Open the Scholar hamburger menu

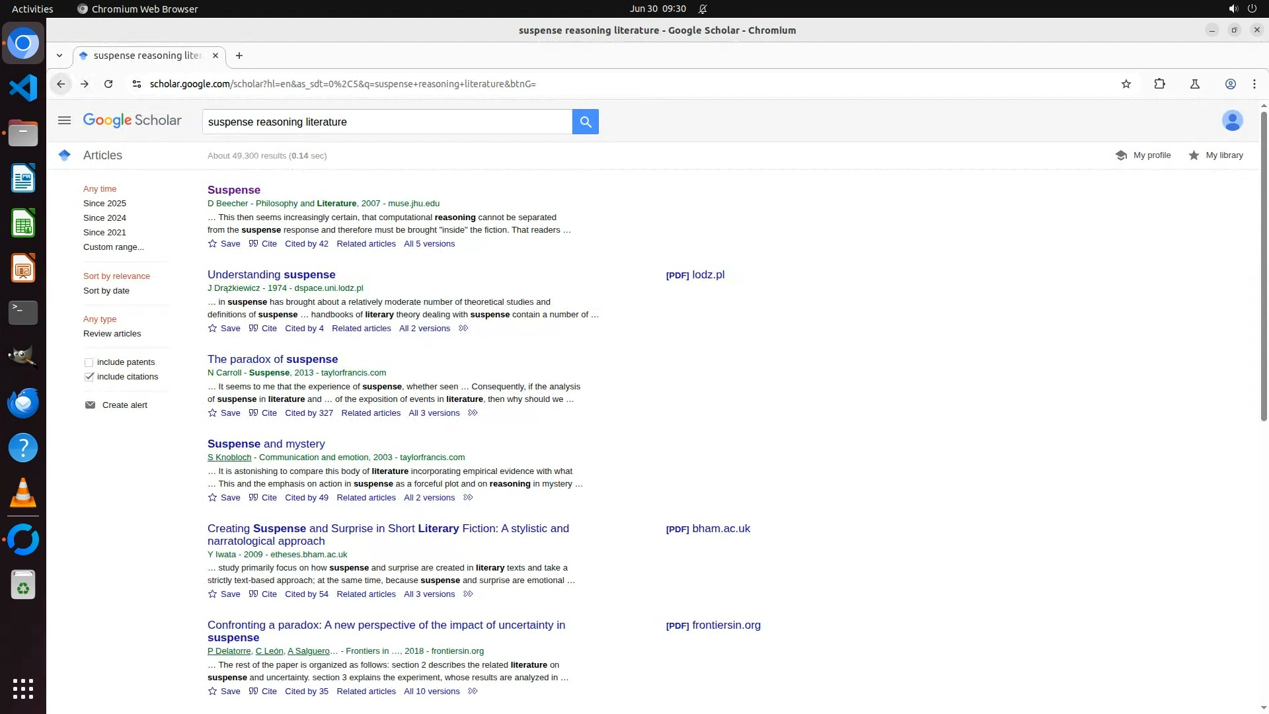click(x=64, y=120)
